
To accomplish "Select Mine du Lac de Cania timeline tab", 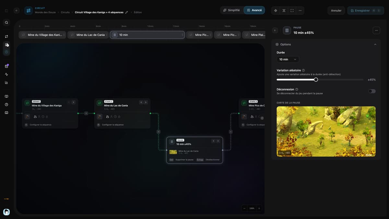I will 88,35.
